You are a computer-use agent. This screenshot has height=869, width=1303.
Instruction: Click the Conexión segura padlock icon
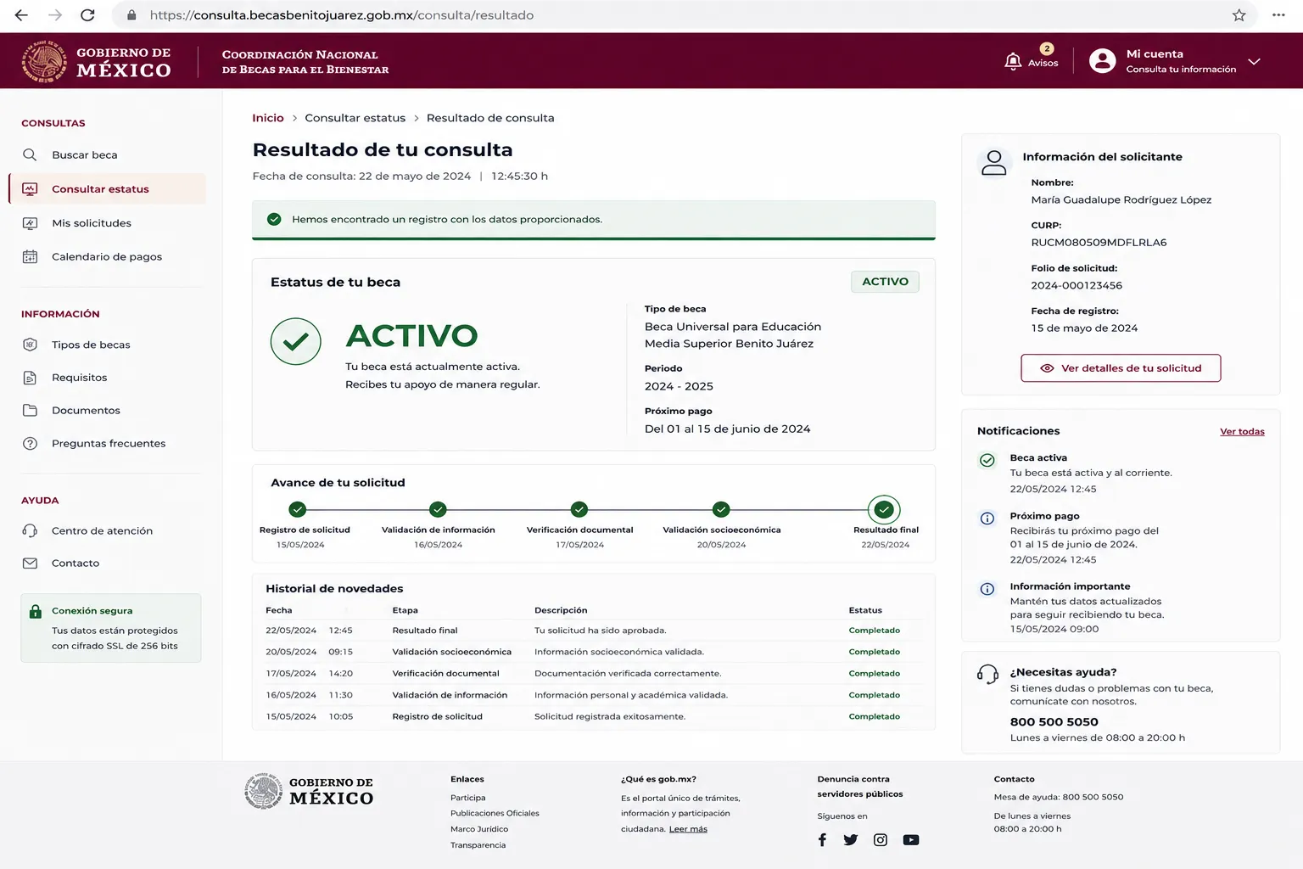[x=36, y=611]
